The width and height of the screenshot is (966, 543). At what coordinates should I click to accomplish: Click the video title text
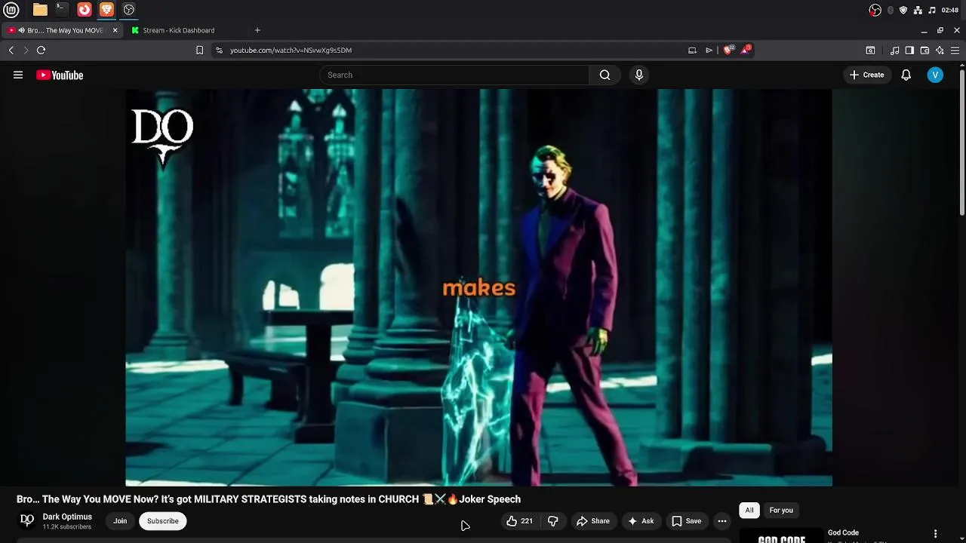tap(269, 499)
